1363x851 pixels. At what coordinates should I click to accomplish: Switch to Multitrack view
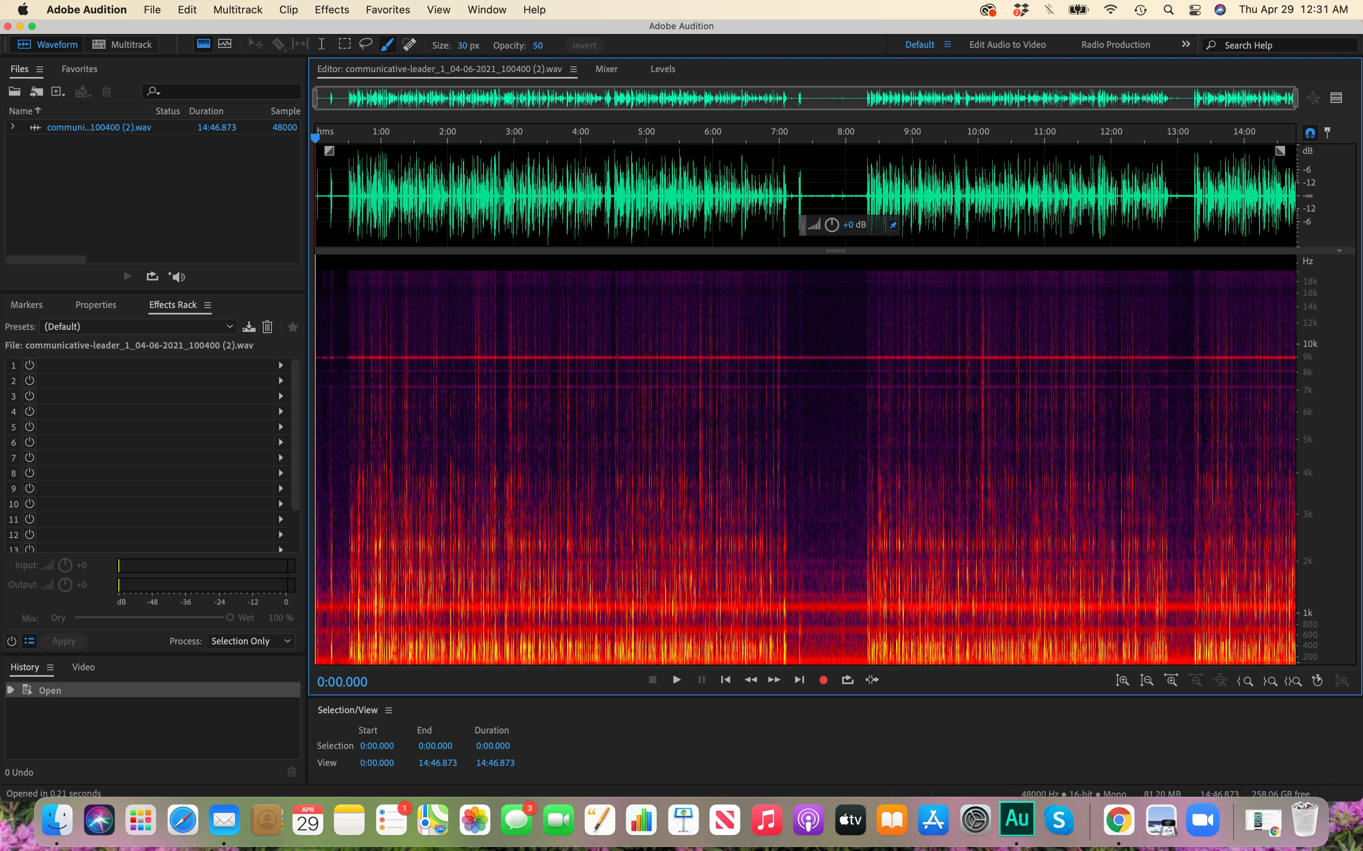122,45
